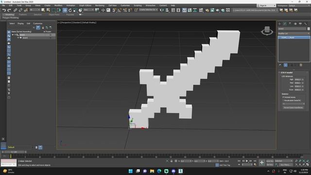Screen dimensions: 311x175
Task: Click Remove modifier trash icon
Action: pos(301,65)
